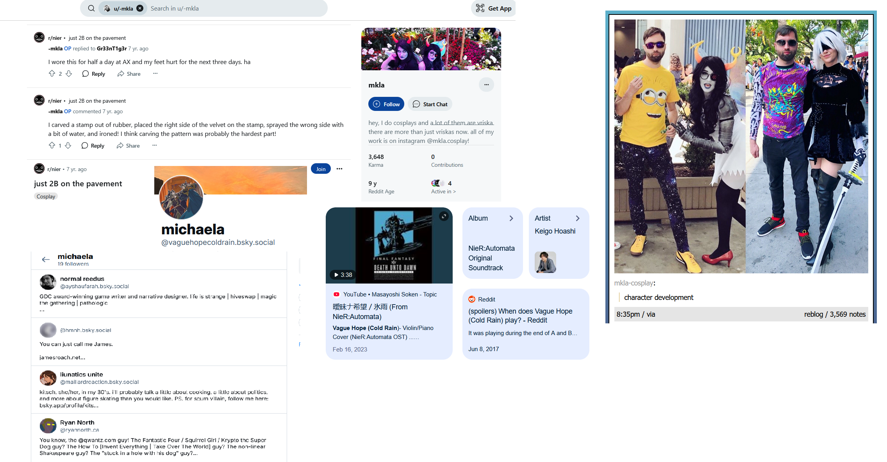
Task: Follow the mkla Reddit profile
Action: (386, 104)
